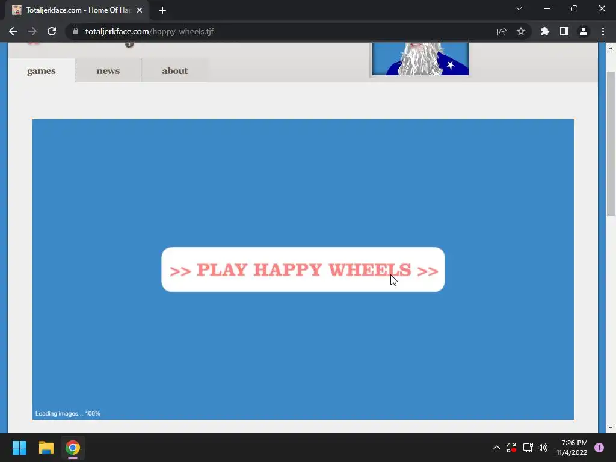Switch to the news tab
616x462 pixels.
tap(108, 71)
